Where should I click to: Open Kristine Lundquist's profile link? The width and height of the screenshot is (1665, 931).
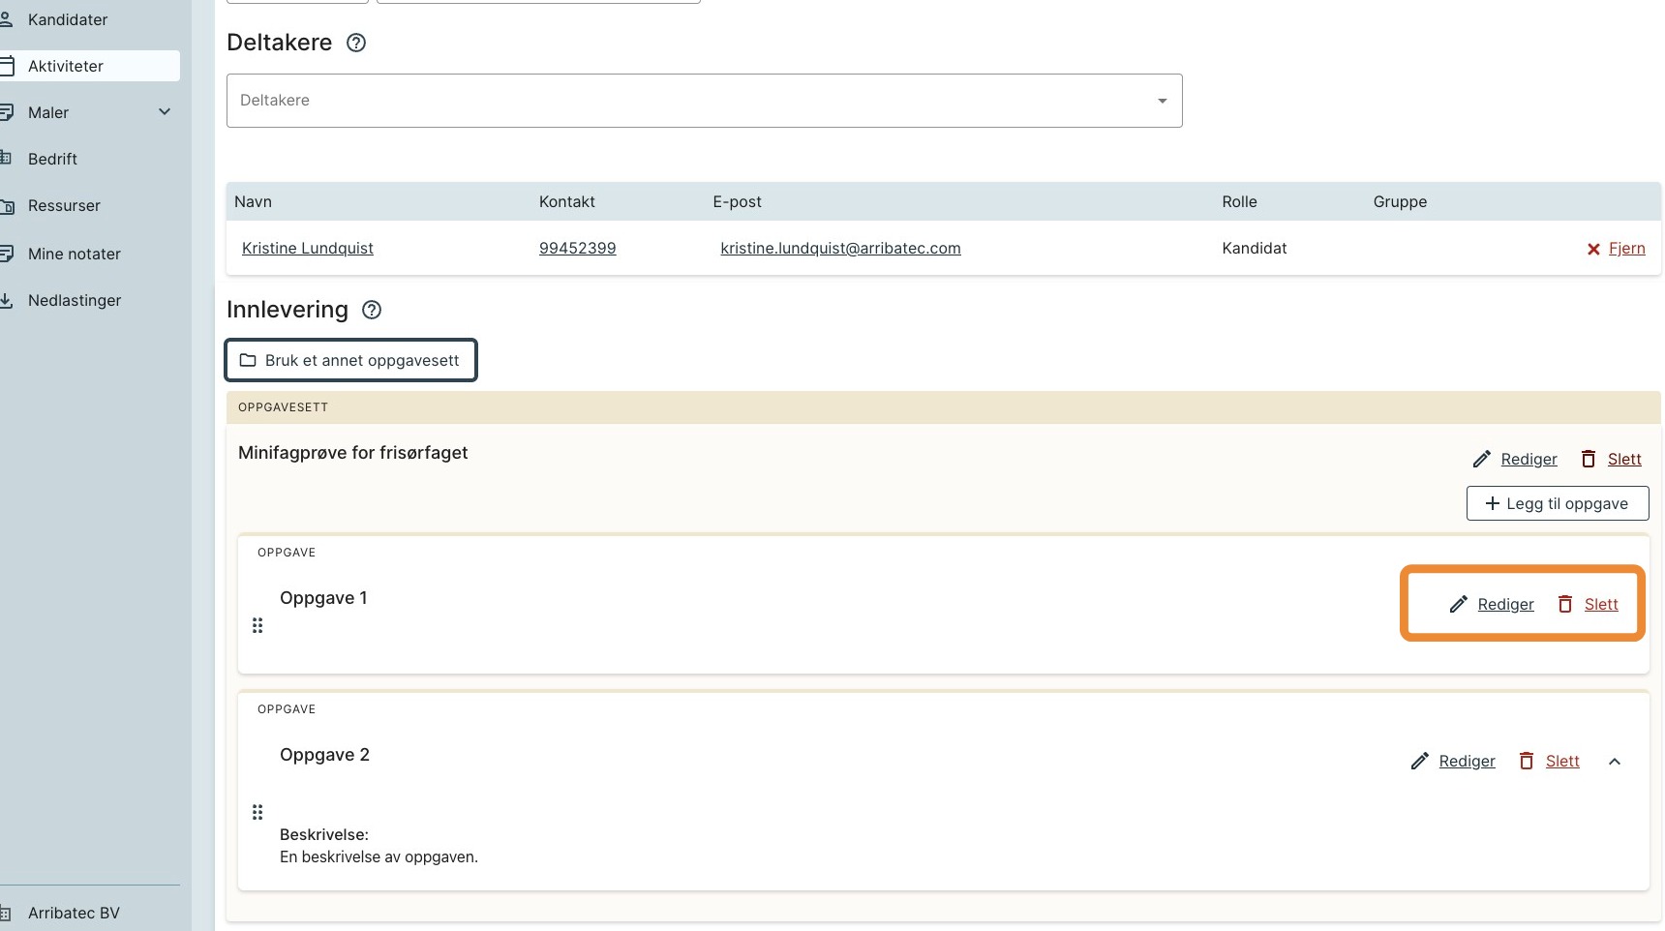click(307, 248)
